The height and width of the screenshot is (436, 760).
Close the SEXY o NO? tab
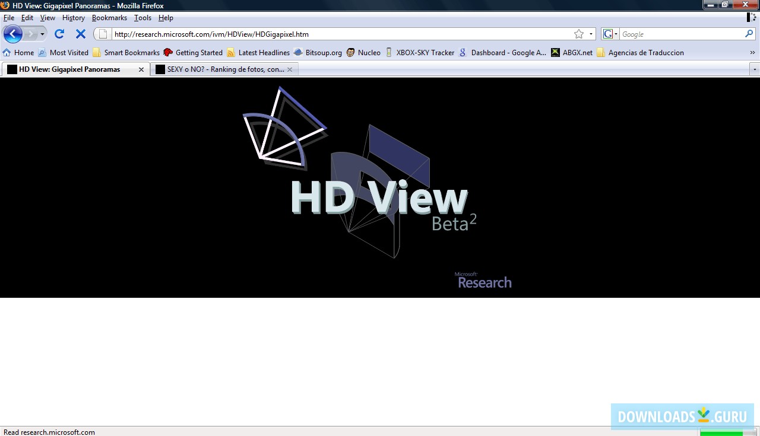coord(290,69)
